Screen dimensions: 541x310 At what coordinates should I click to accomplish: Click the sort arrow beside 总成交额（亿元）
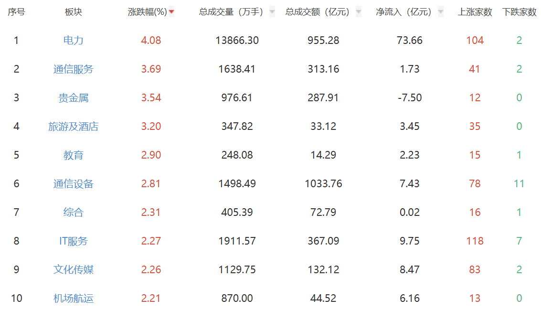click(x=358, y=12)
